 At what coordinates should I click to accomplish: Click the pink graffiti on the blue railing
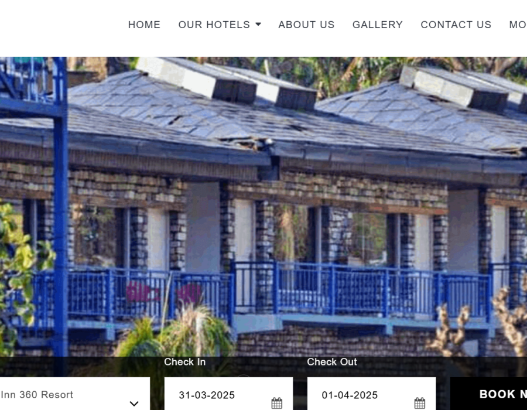pyautogui.click(x=164, y=293)
